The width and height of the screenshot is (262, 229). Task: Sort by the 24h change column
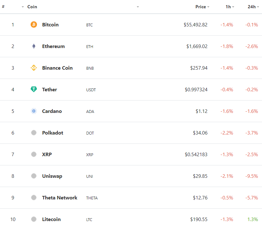[x=251, y=7]
